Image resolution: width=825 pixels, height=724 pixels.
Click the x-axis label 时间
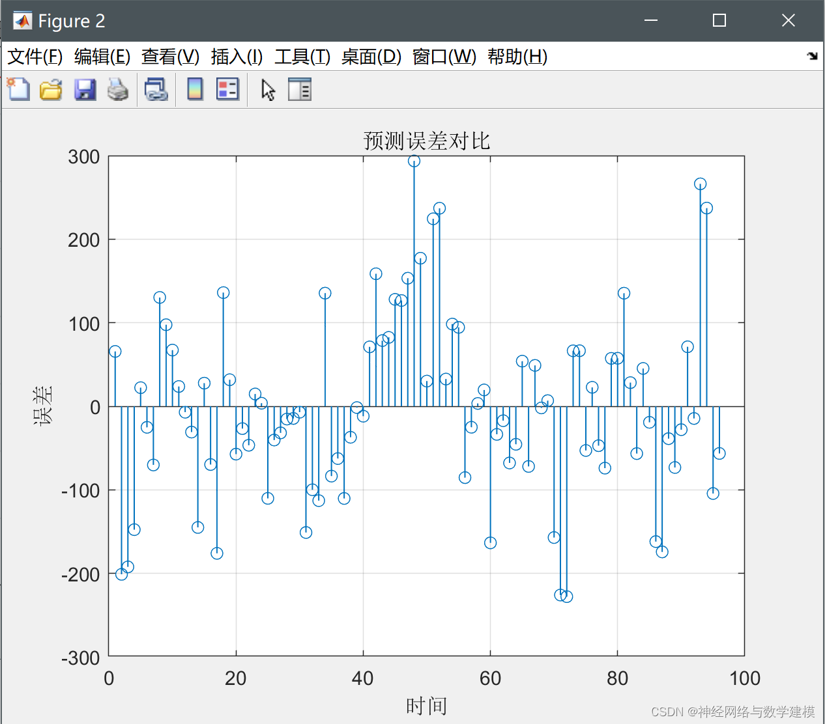click(x=427, y=706)
